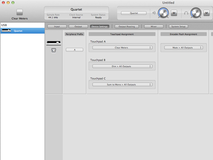
Task: Select the Quartet device icon in sidebar
Action: 6,31
